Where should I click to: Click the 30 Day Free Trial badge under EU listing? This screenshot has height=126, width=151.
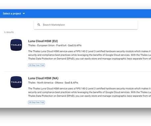37,65
